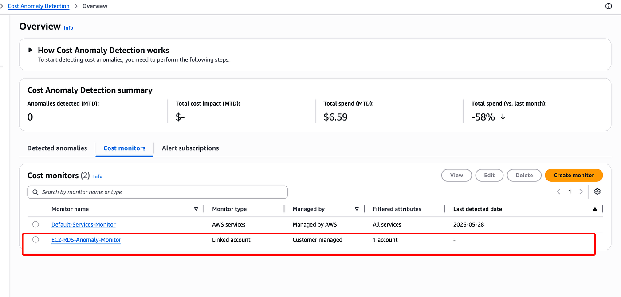Open EC2-RDS-Anomaly-Monitor link
This screenshot has height=297, width=621.
click(86, 240)
